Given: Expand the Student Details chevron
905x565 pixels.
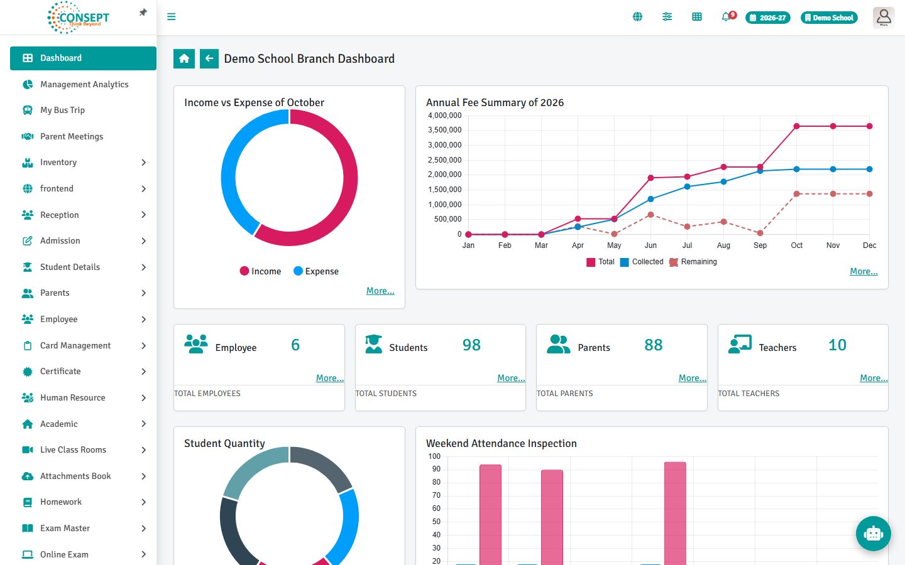Looking at the screenshot, I should 143,267.
